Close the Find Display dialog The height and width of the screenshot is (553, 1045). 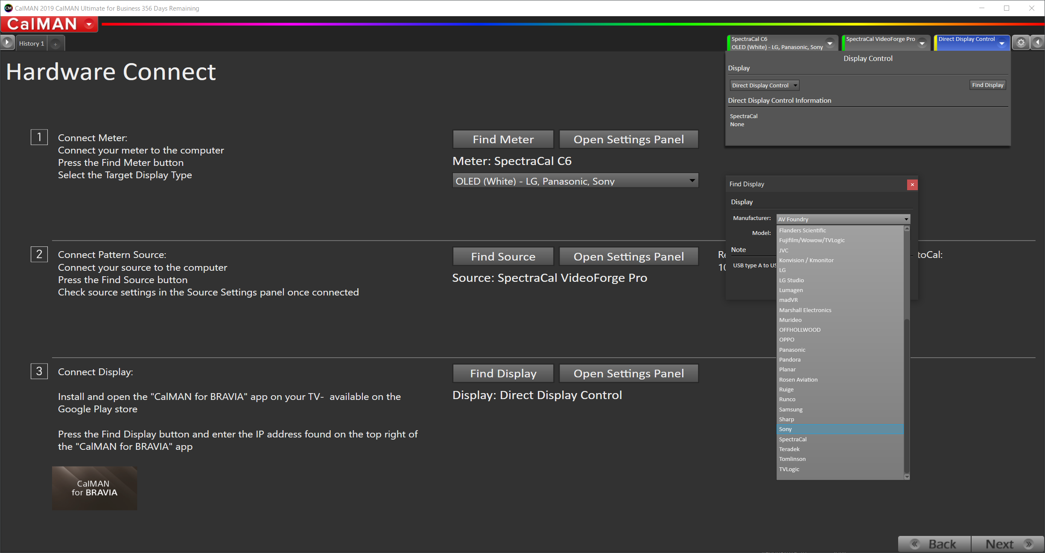tap(912, 184)
